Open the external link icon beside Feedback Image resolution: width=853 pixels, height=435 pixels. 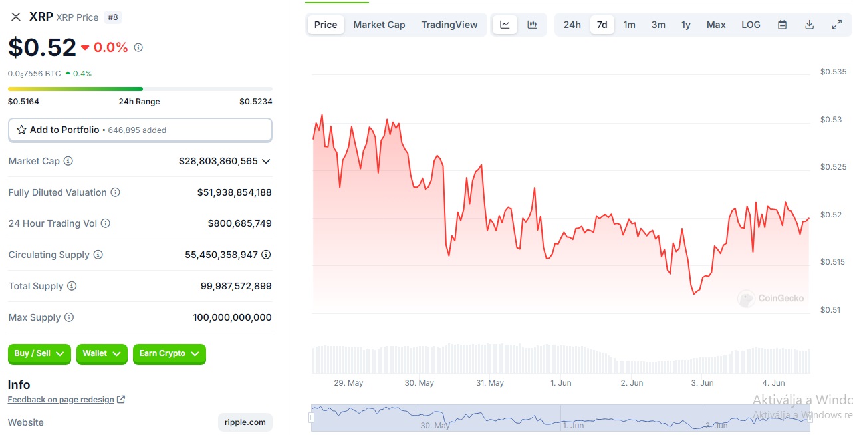click(x=121, y=400)
